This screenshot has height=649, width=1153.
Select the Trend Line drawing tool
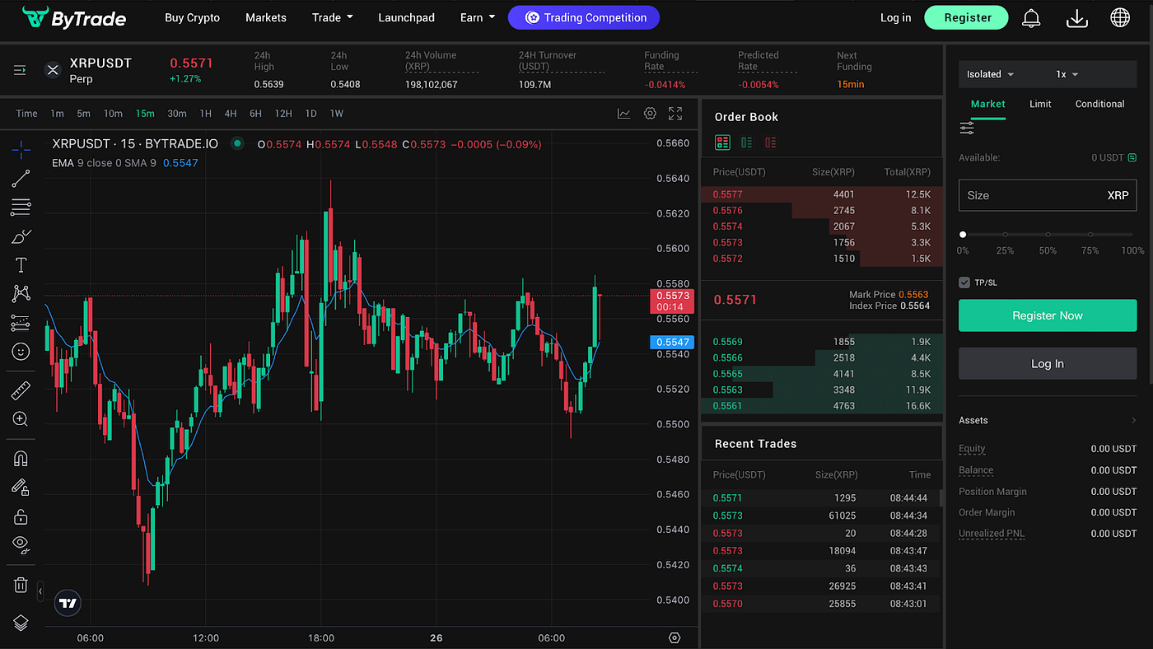(x=20, y=179)
